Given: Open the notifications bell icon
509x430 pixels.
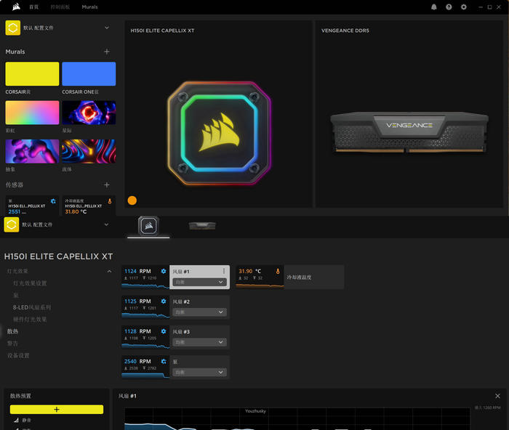Looking at the screenshot, I should [434, 7].
